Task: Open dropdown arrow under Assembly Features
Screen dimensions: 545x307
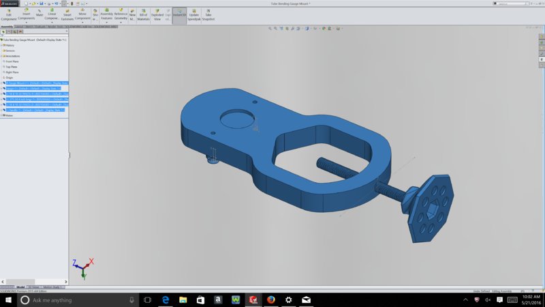Action: [107, 23]
